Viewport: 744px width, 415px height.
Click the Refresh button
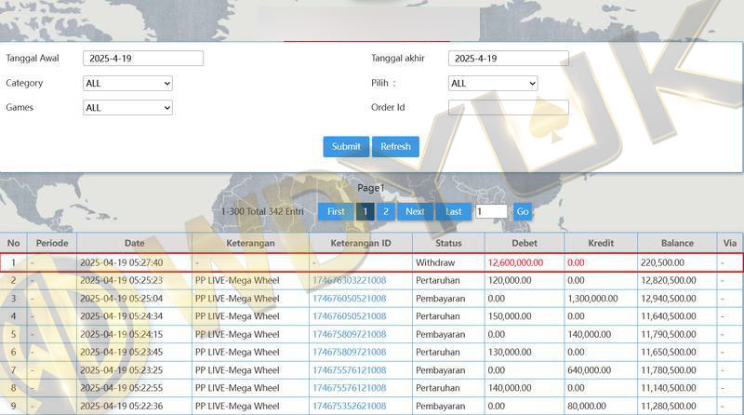coord(396,146)
